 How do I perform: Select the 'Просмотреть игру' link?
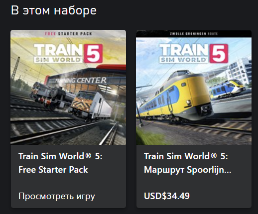(x=57, y=196)
